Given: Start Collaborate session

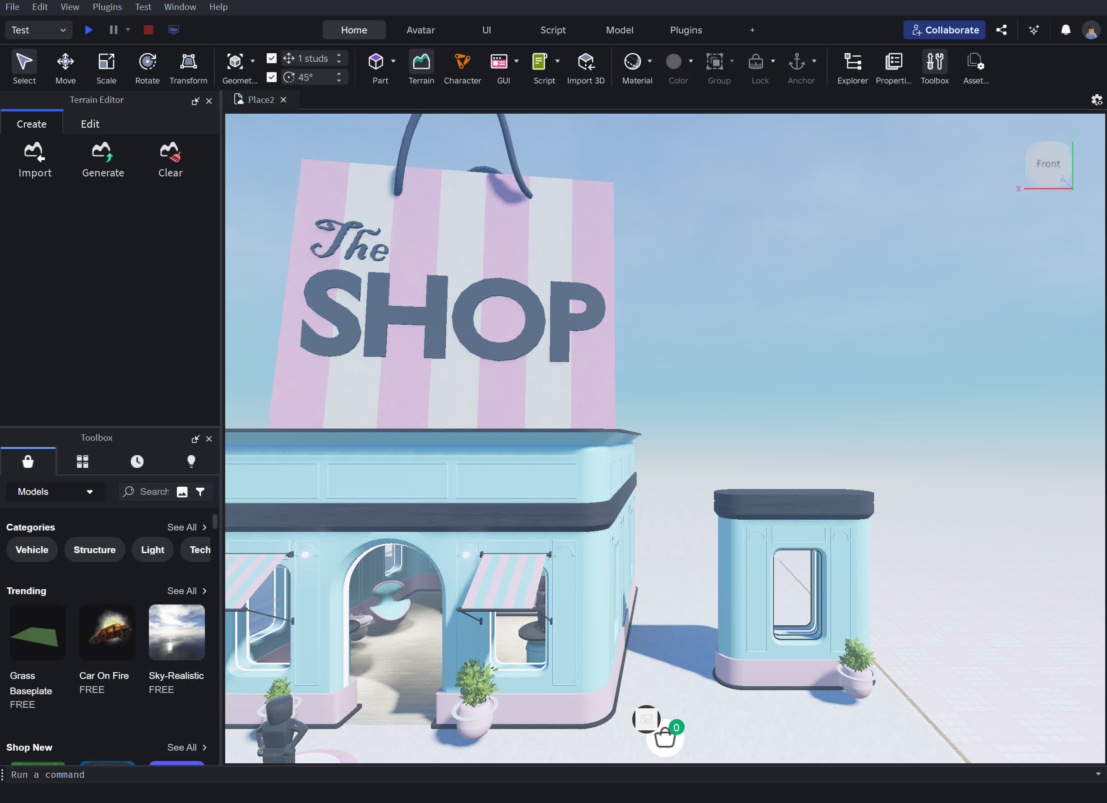Looking at the screenshot, I should 944,30.
